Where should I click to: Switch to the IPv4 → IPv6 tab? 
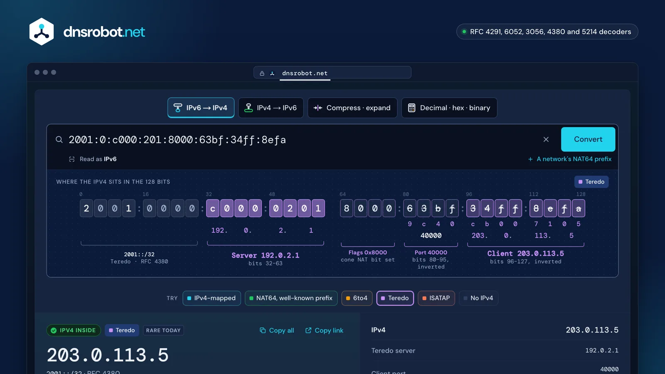(271, 108)
